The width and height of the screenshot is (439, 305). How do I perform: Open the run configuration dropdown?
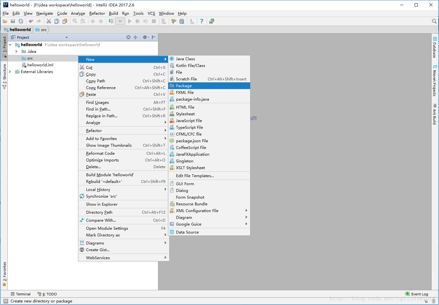point(120,21)
